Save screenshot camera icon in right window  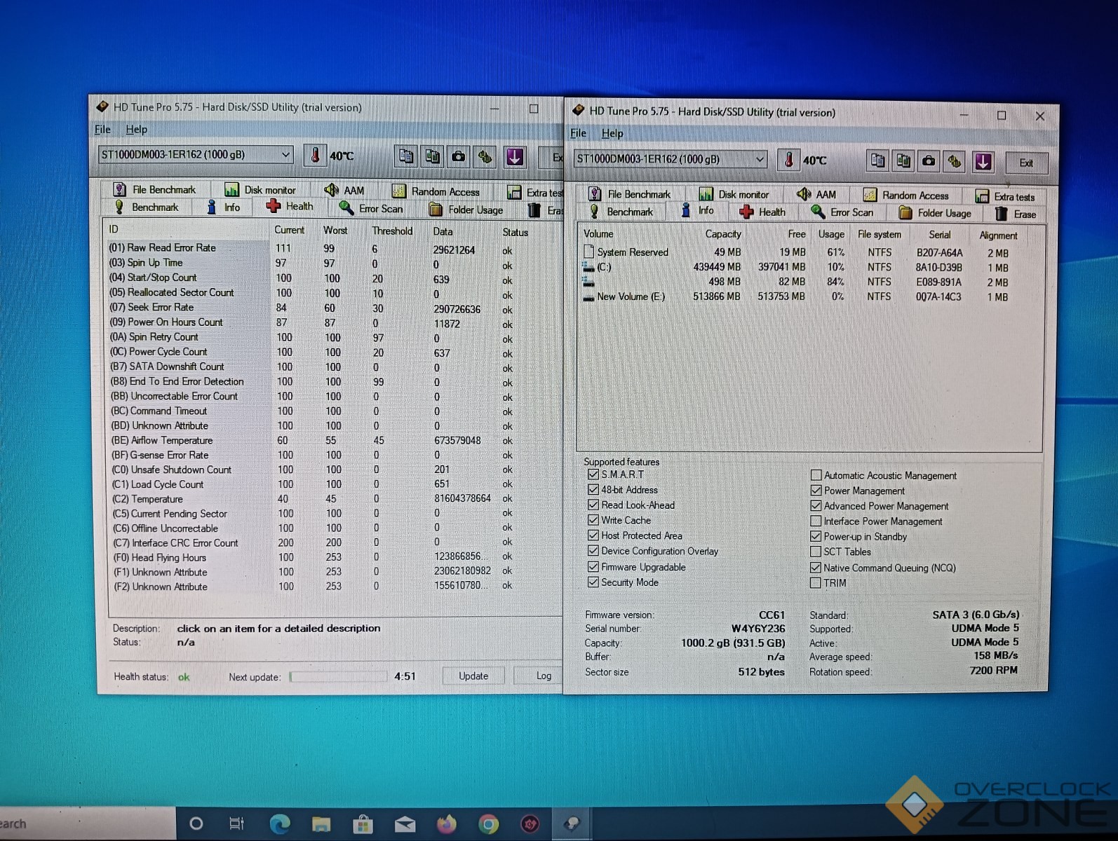pyautogui.click(x=929, y=161)
